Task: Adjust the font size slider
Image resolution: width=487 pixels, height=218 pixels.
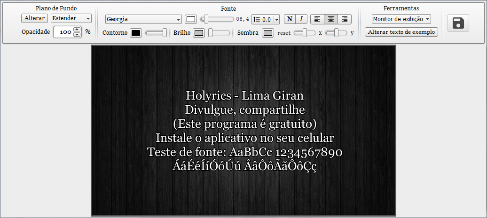Action: [x=217, y=19]
